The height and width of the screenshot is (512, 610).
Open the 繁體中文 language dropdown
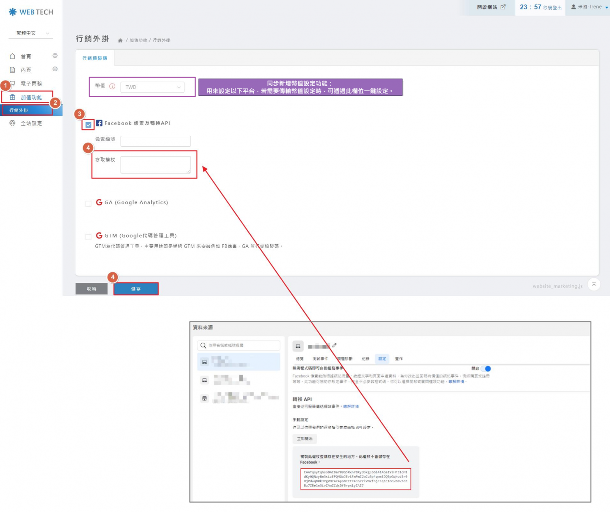[x=32, y=33]
